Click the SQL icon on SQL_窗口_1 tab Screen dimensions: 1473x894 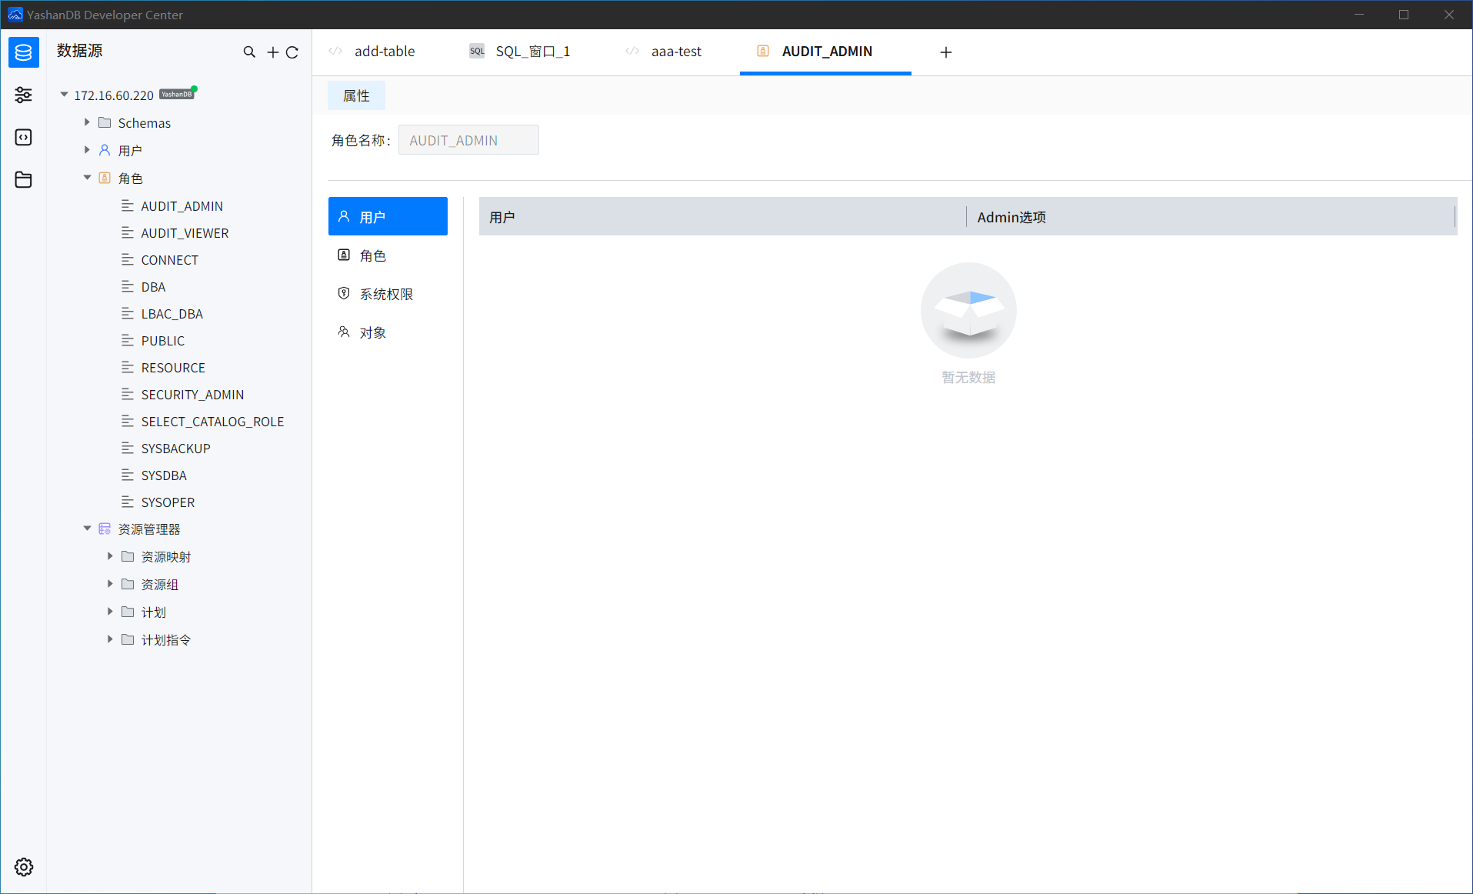[477, 51]
